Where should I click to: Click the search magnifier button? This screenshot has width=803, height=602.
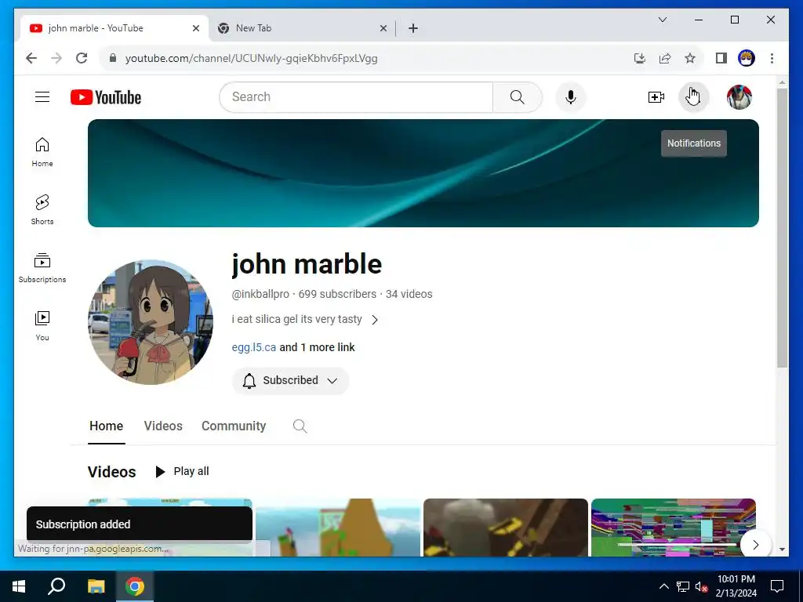518,97
